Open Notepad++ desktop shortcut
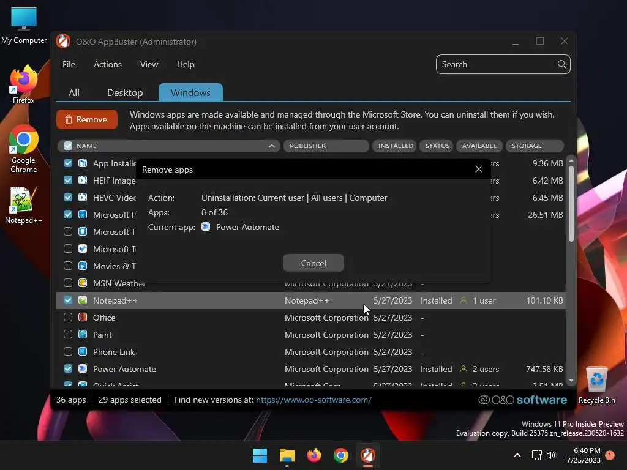This screenshot has width=627, height=470. coord(24,205)
